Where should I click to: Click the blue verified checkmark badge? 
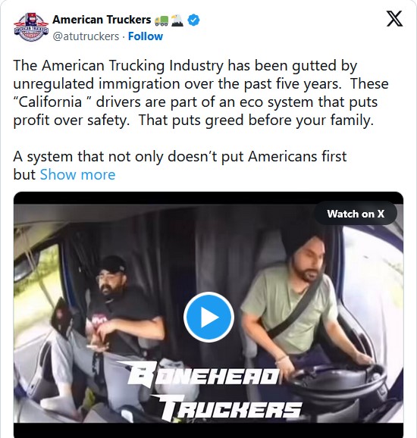(193, 20)
